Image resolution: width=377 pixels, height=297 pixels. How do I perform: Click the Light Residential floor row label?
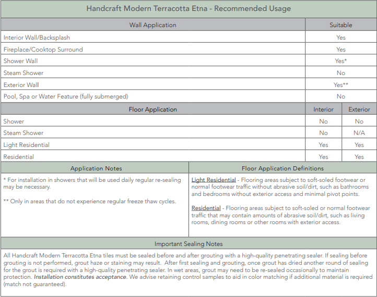pos(27,145)
